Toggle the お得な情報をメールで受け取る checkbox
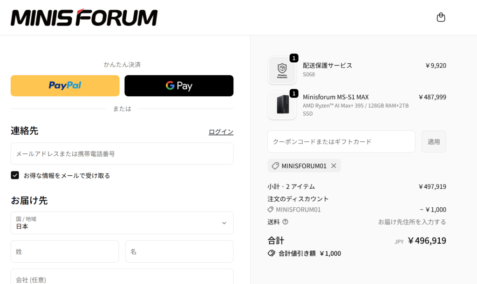The image size is (477, 284). click(15, 175)
